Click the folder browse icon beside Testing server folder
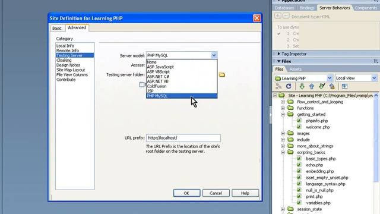Viewport: 380px width, 214px height. coord(222,75)
